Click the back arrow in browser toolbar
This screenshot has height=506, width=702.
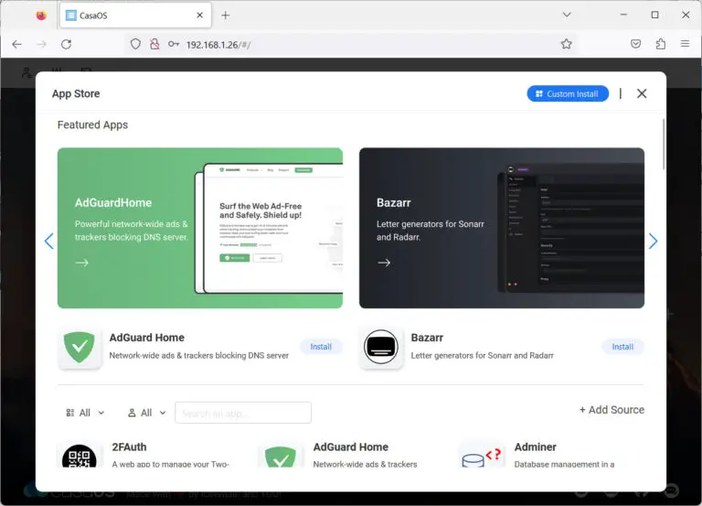coord(17,44)
